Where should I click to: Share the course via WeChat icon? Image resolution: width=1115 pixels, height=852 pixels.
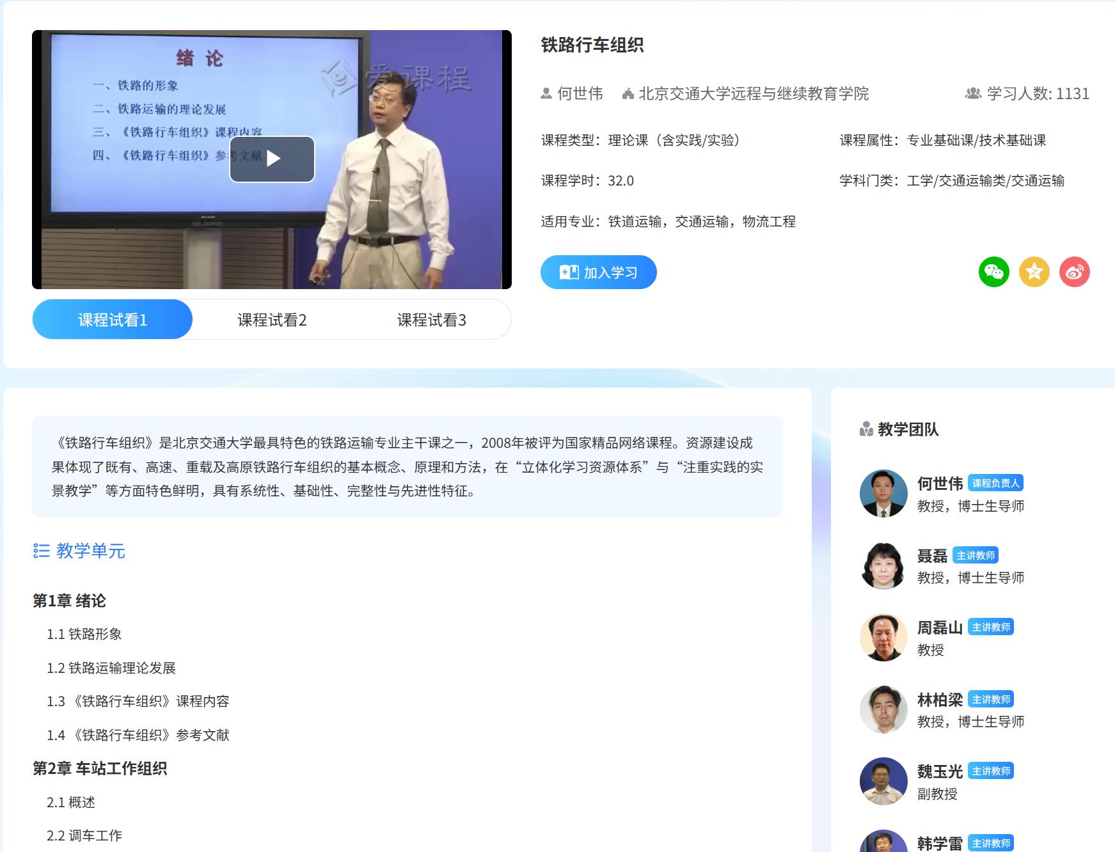993,272
